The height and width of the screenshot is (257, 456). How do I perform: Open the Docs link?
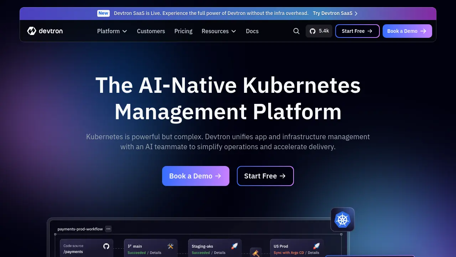coord(252,31)
